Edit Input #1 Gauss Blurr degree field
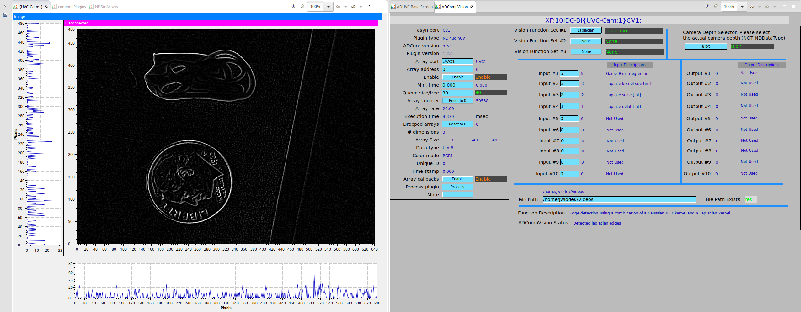 pyautogui.click(x=569, y=73)
